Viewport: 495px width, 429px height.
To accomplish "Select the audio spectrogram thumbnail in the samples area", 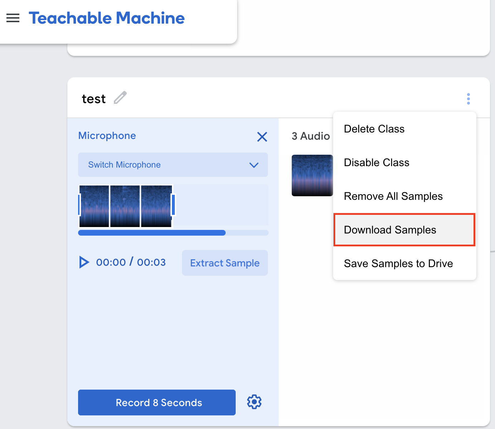I will [312, 175].
